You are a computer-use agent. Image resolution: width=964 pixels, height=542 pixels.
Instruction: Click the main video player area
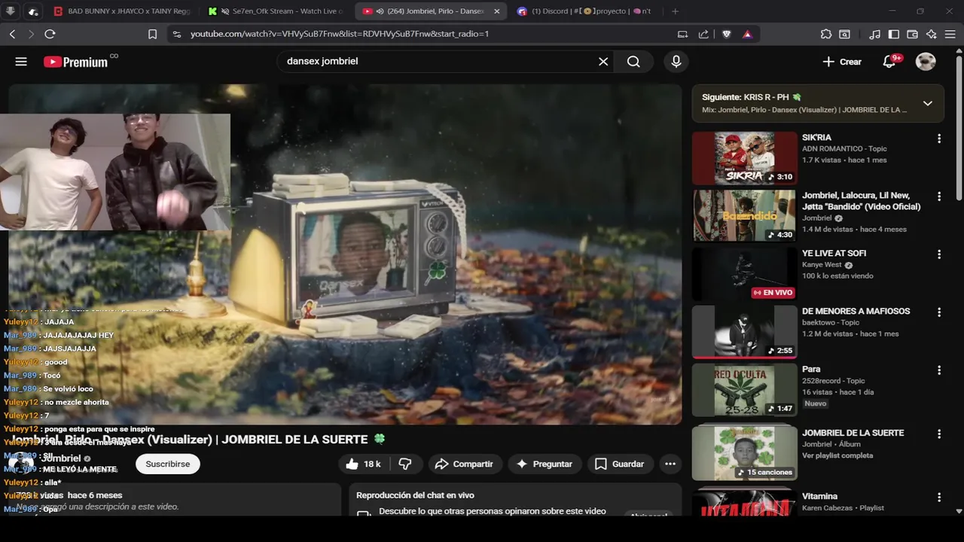pyautogui.click(x=345, y=254)
